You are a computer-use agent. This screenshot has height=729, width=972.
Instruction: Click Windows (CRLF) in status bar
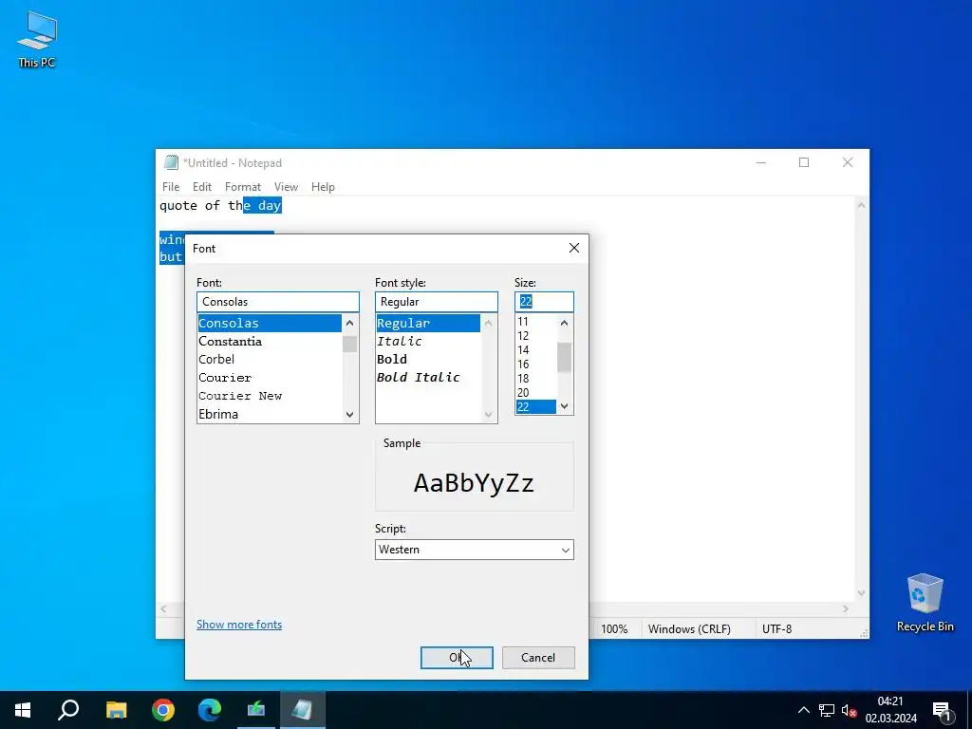click(689, 628)
